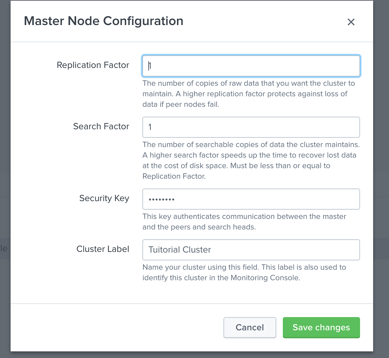Focus the Search Factor text field
This screenshot has width=389, height=358.
tap(251, 127)
